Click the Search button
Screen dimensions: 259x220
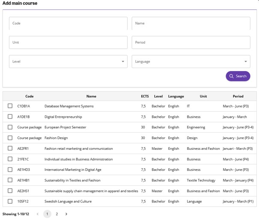[238, 76]
